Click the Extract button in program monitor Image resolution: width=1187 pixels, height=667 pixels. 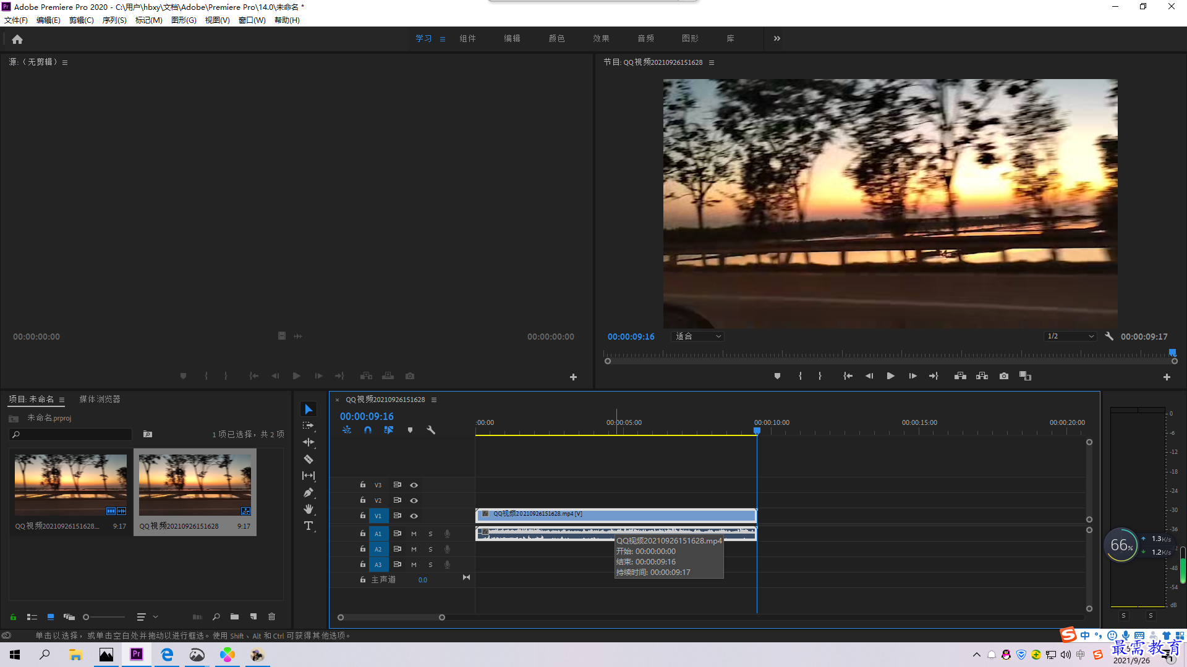pyautogui.click(x=982, y=376)
